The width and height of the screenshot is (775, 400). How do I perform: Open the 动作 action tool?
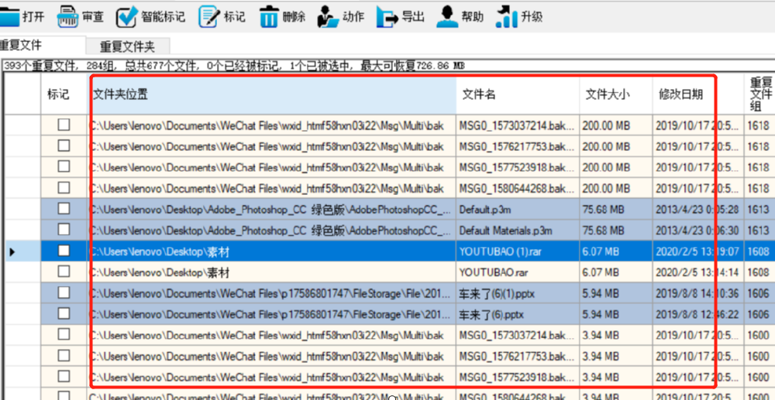point(340,17)
